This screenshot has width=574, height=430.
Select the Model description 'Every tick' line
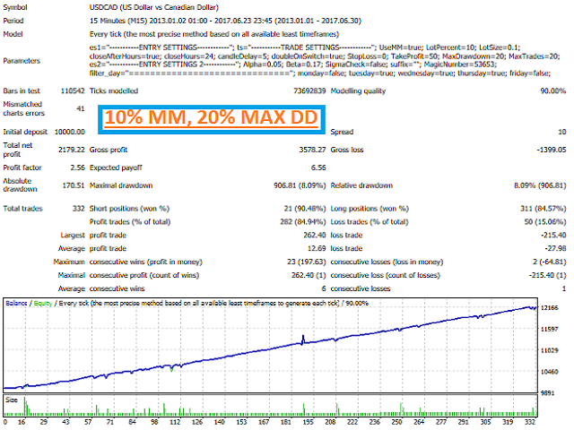(x=214, y=34)
